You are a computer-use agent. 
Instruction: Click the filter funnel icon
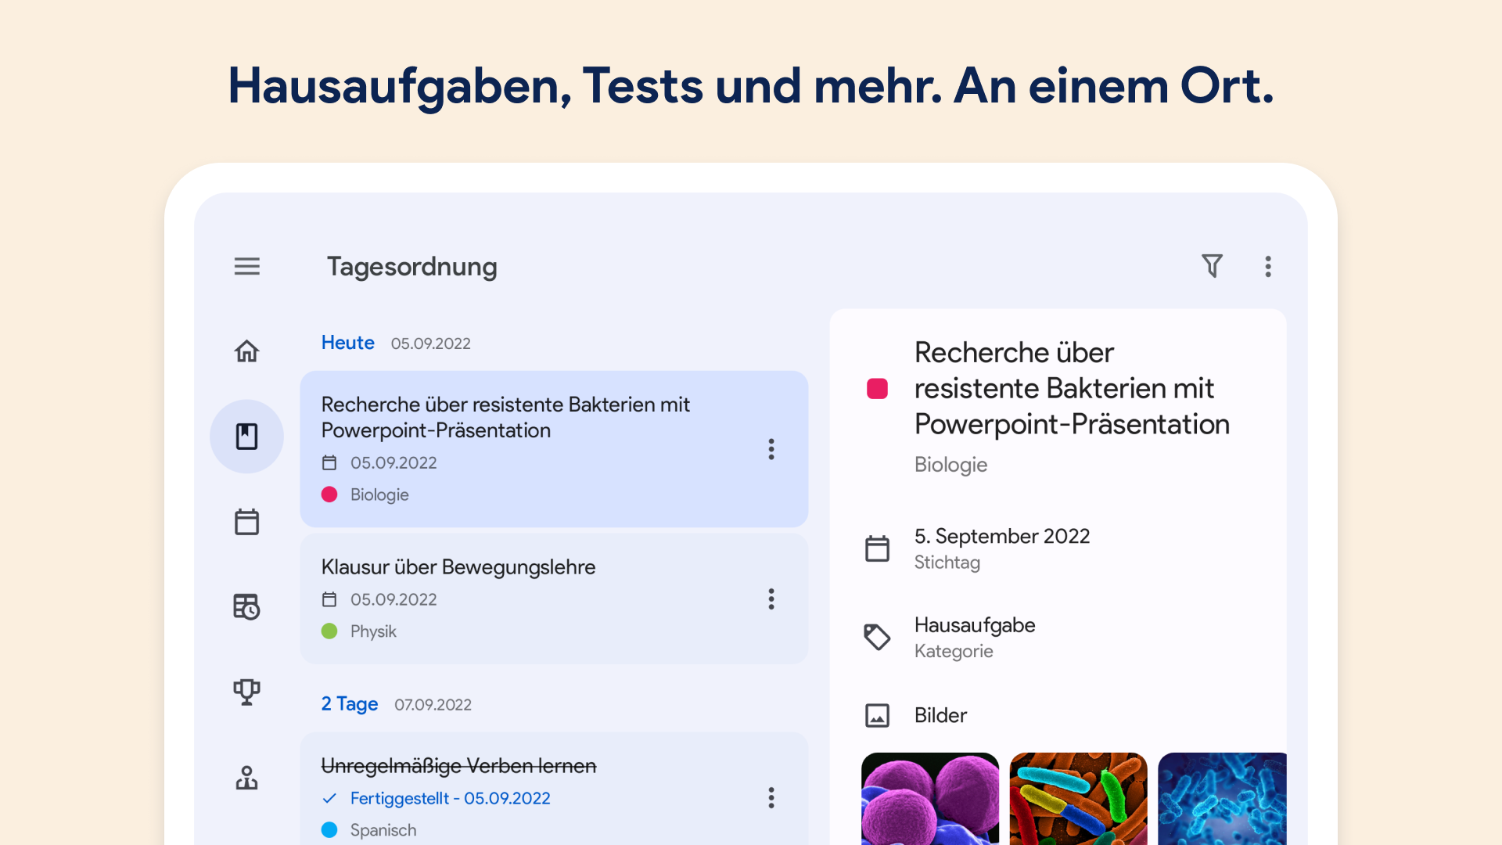tap(1212, 266)
